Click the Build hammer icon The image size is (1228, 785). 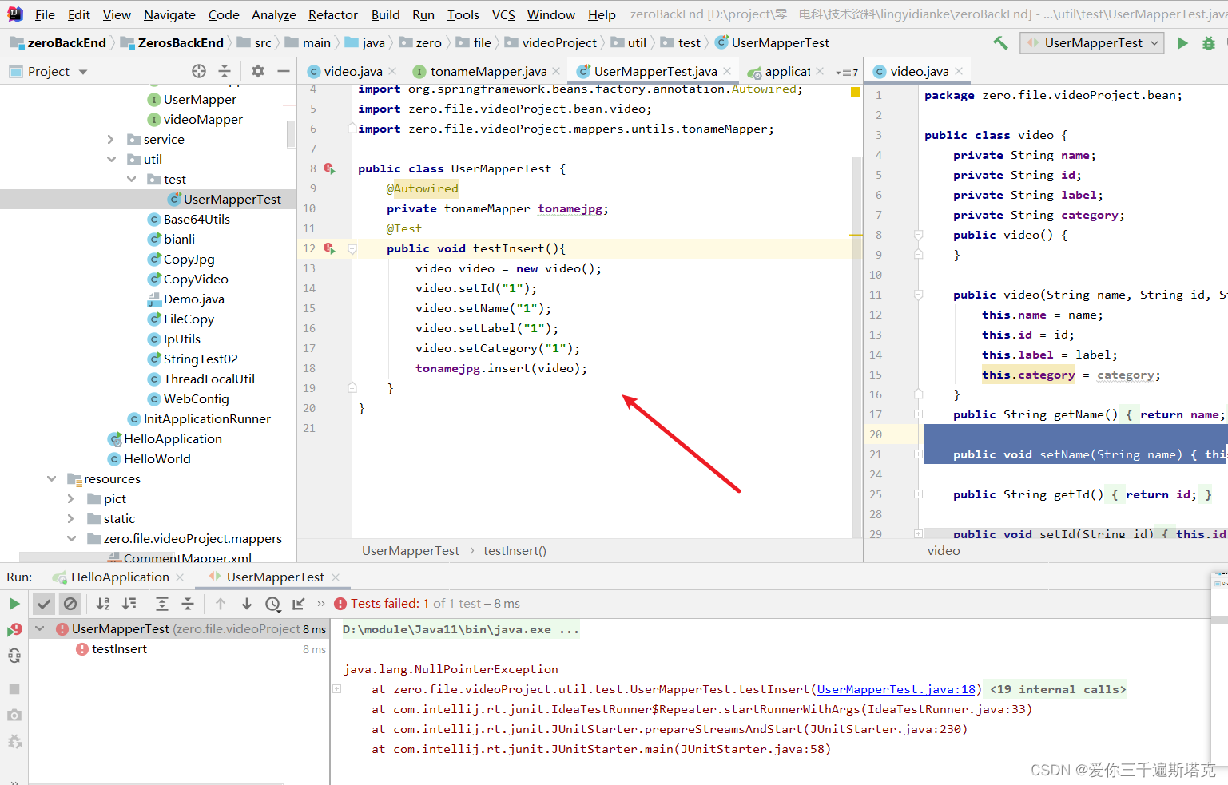click(x=999, y=42)
